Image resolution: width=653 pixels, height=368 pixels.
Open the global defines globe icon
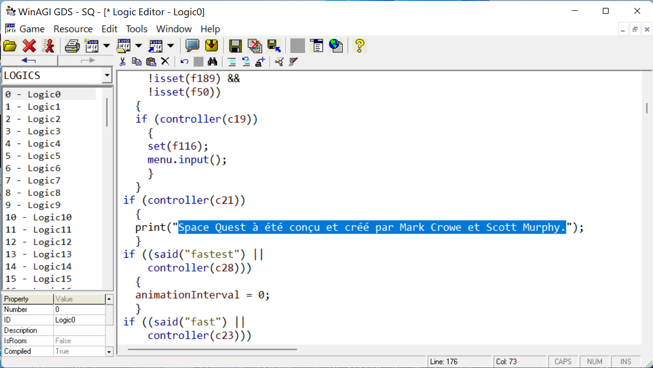pyautogui.click(x=336, y=46)
